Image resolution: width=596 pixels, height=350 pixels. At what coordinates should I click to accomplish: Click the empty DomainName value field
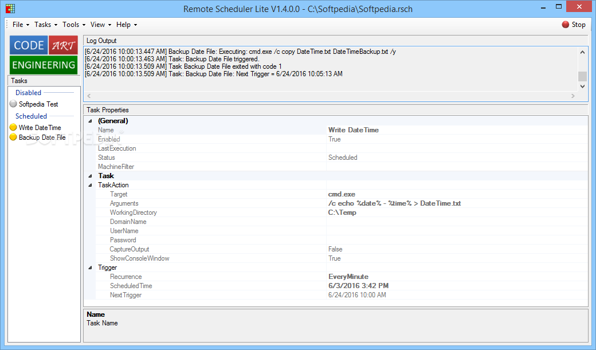457,222
